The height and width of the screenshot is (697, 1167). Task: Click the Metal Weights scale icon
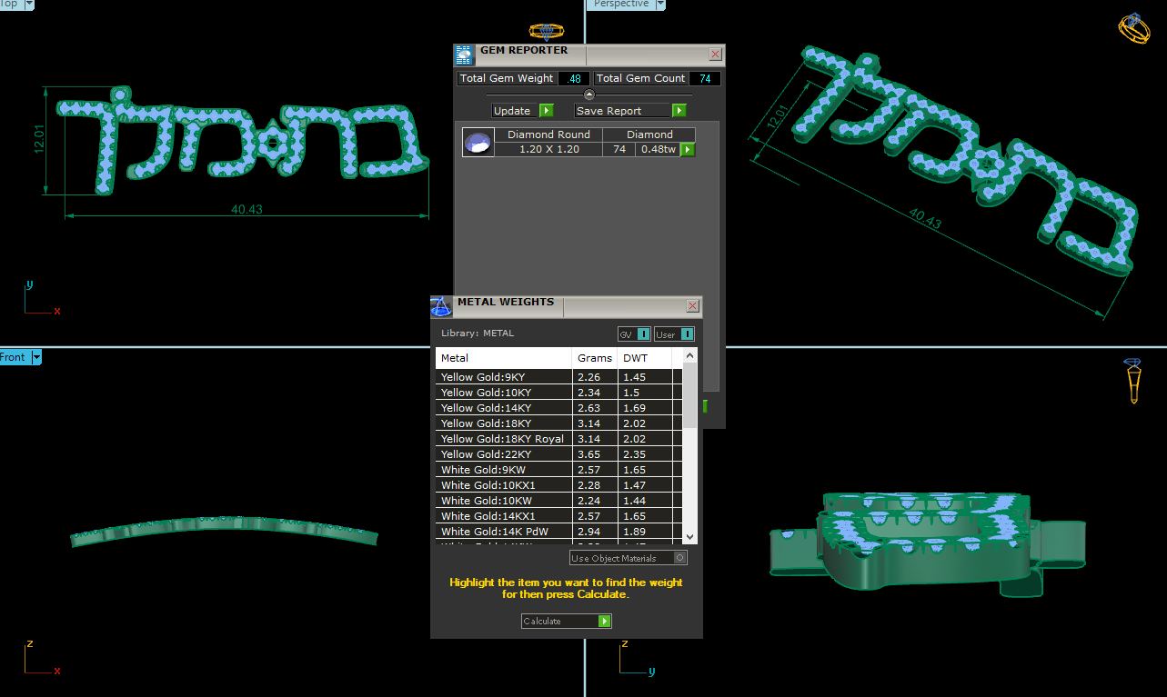[x=441, y=306]
